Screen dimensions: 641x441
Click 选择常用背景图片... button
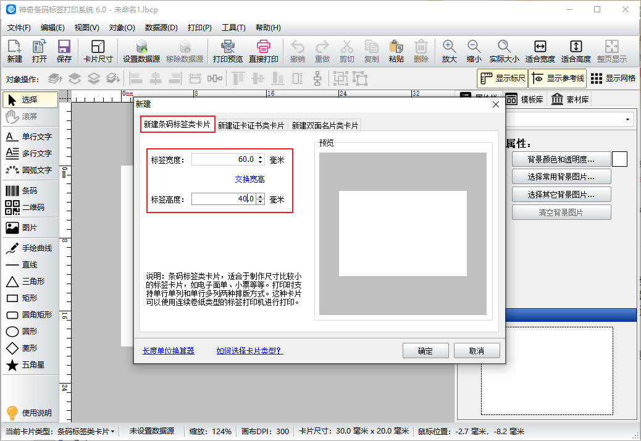[561, 177]
